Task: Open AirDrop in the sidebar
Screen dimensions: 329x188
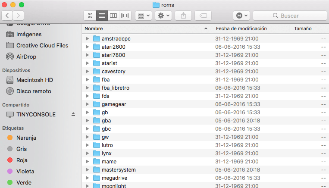Action: [x=21, y=56]
